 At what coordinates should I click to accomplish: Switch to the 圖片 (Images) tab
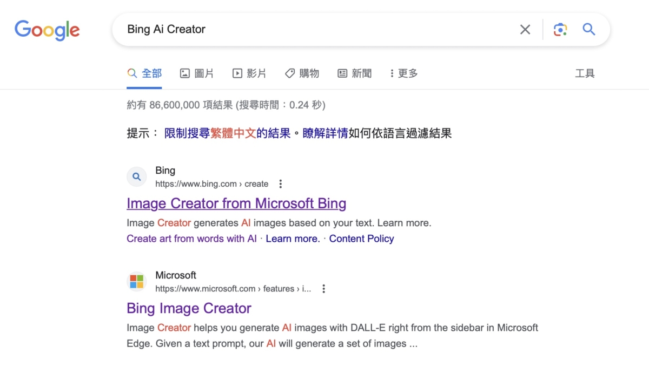pos(197,73)
